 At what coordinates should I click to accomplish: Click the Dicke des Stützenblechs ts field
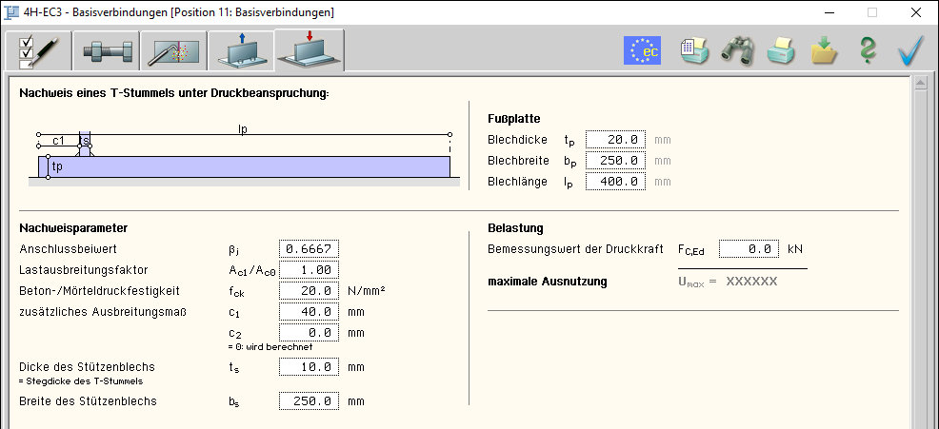point(309,367)
